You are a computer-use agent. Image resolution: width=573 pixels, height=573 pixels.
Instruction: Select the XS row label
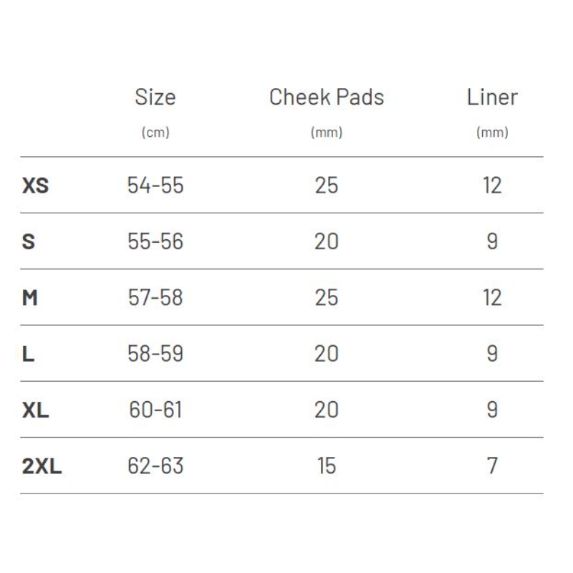click(x=35, y=186)
